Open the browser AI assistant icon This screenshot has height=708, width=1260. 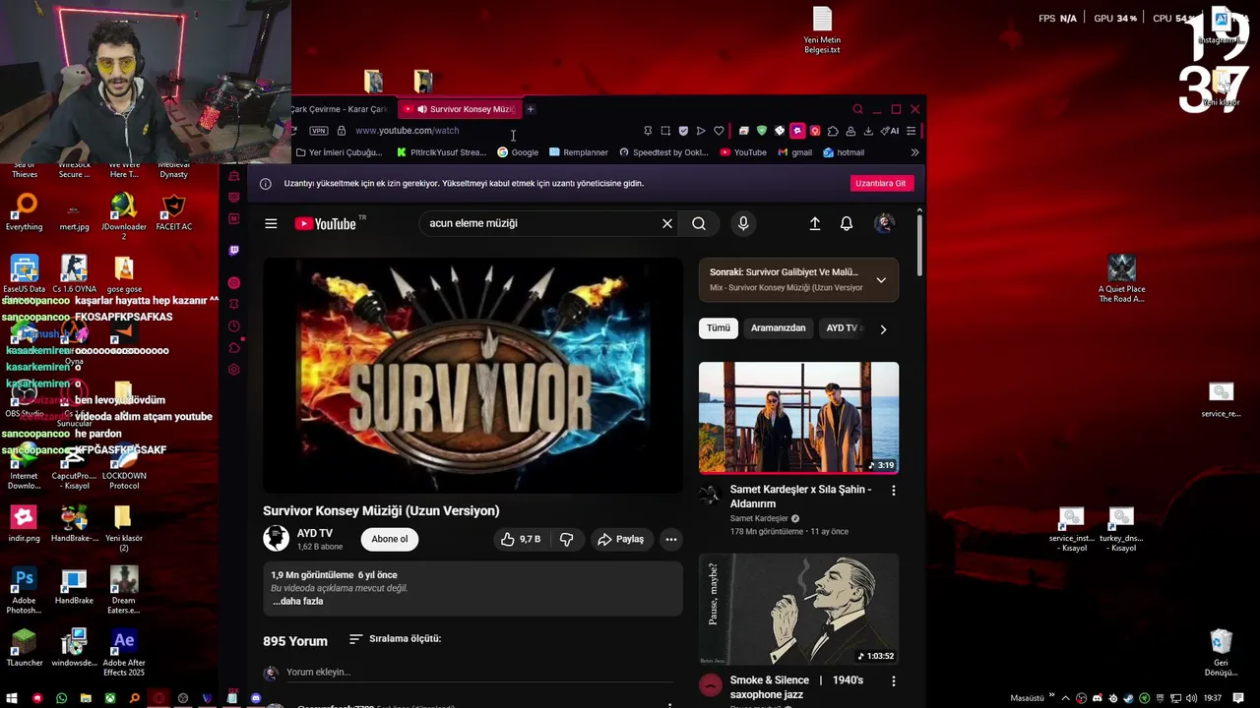tap(890, 131)
